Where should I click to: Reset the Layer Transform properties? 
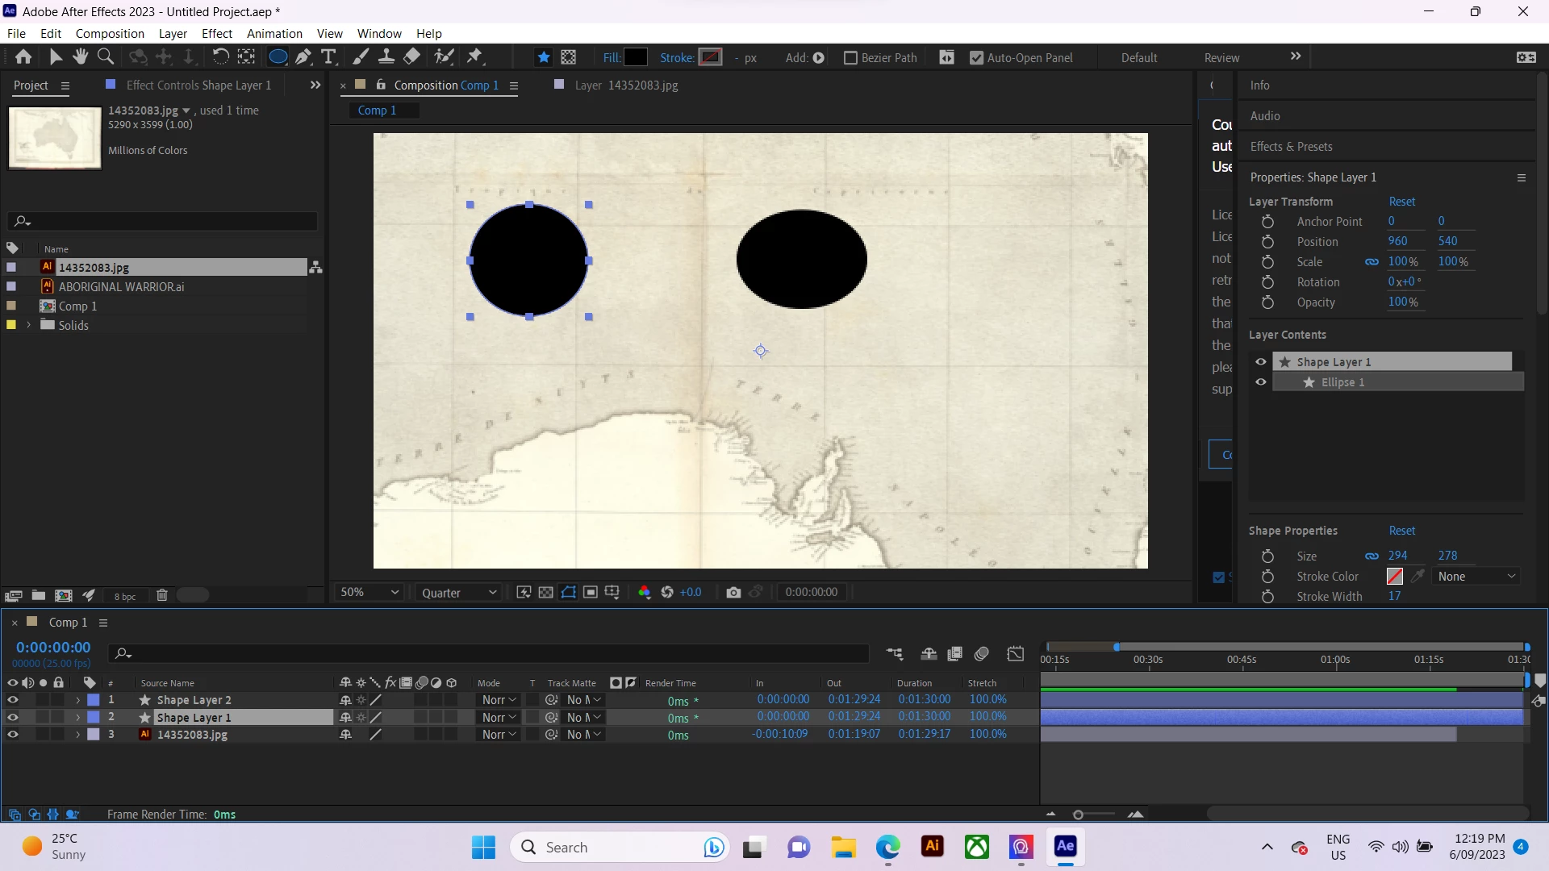click(1401, 202)
